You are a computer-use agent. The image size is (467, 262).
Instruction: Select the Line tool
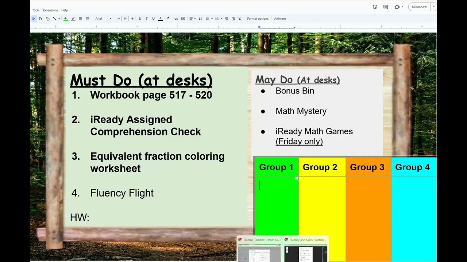pyautogui.click(x=54, y=19)
